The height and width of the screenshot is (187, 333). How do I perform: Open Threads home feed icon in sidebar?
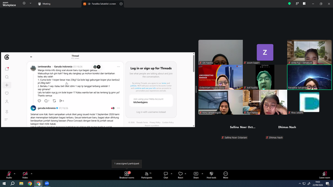pos(7,69)
